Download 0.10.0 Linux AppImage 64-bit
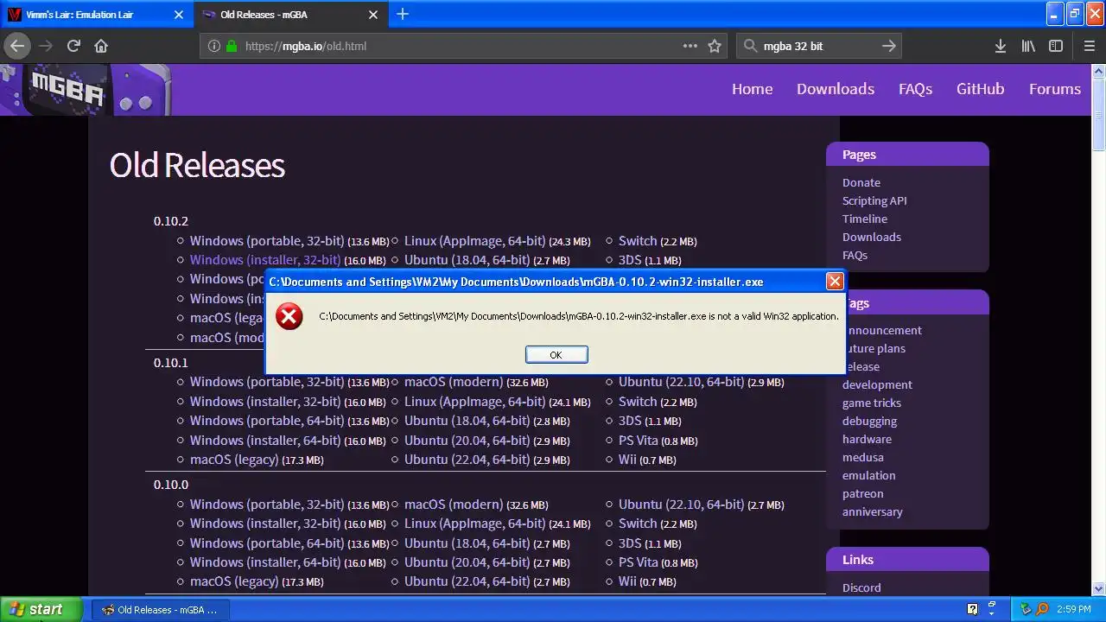 coord(475,524)
